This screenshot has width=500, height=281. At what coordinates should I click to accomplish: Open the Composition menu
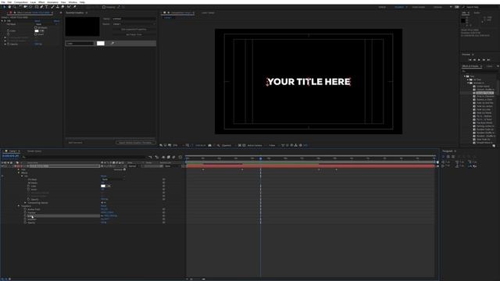[21, 2]
